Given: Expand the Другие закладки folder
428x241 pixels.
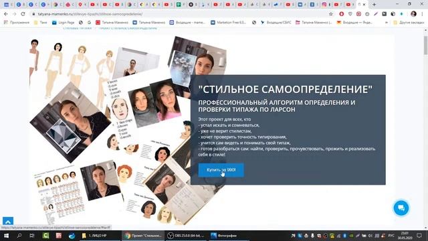Looking at the screenshot, I should tap(409, 22).
